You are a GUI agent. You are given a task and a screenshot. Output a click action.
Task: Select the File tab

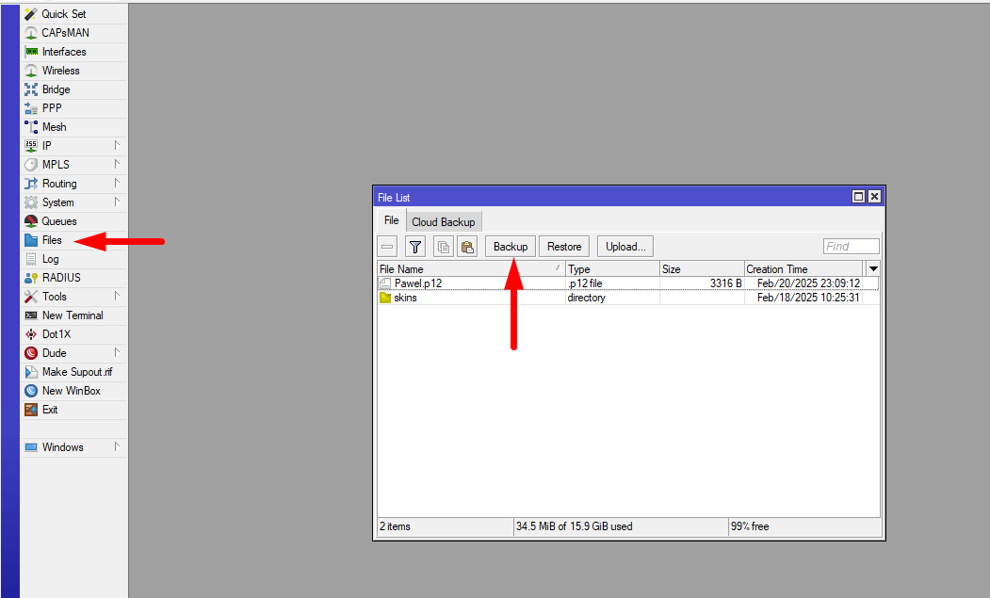point(392,220)
